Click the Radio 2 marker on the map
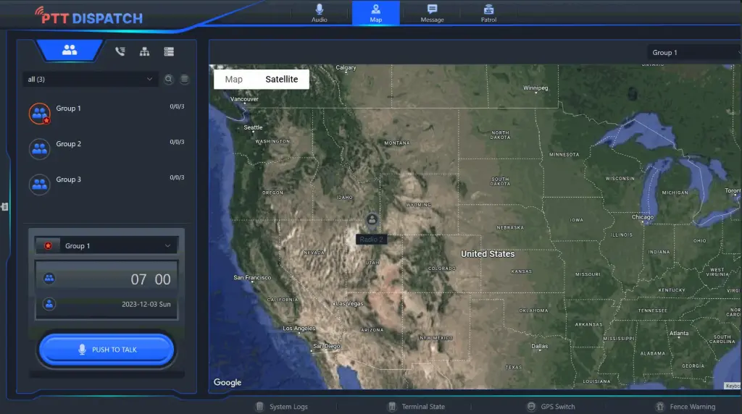The width and height of the screenshot is (742, 414). pyautogui.click(x=372, y=219)
